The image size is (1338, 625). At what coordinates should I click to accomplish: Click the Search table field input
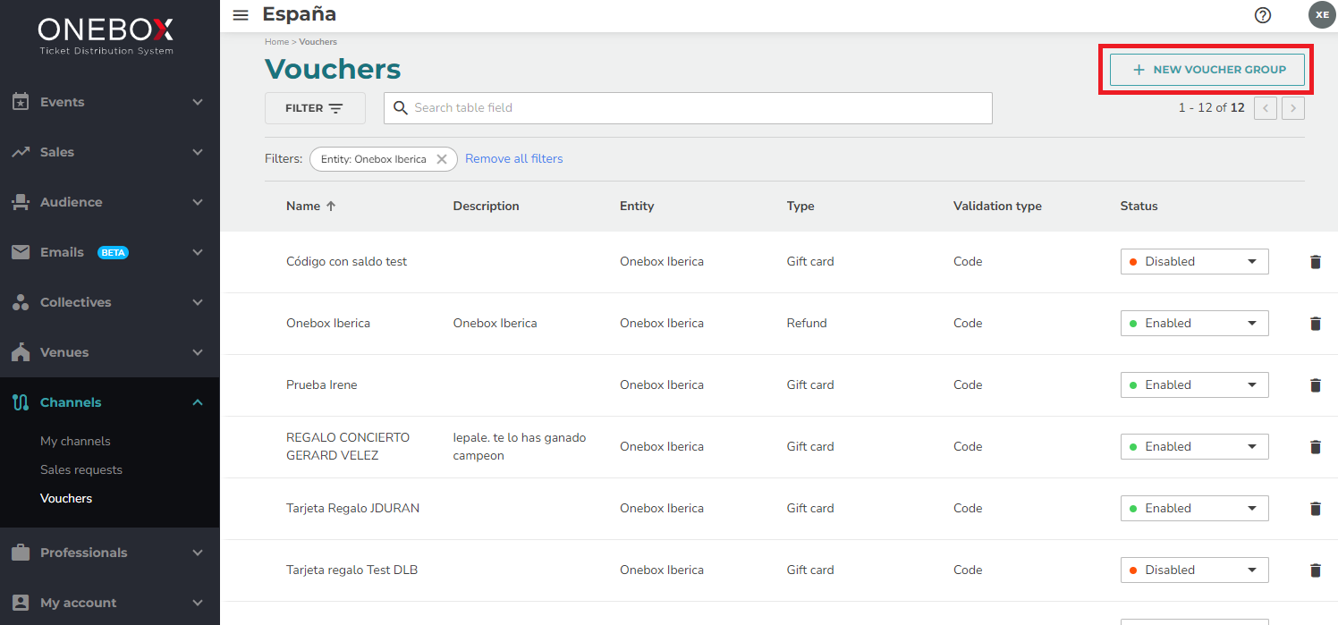(x=688, y=108)
